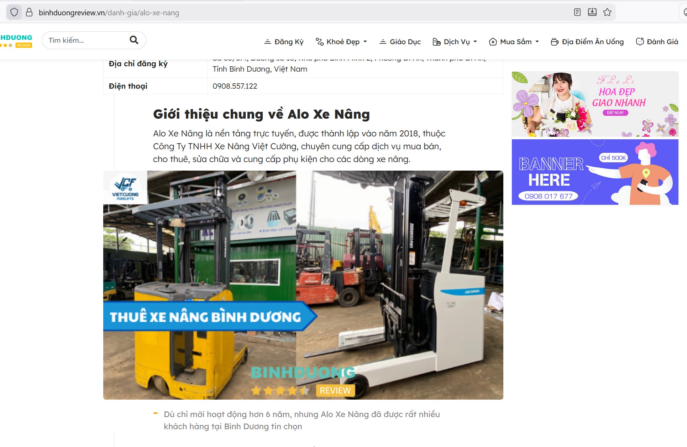The height and width of the screenshot is (447, 687).
Task: Select Giáo Dục in the navigation menu
Action: click(x=405, y=42)
